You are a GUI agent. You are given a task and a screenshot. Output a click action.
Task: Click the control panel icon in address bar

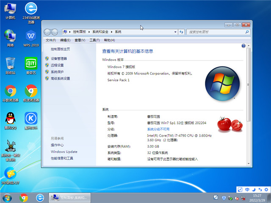click(x=65, y=32)
